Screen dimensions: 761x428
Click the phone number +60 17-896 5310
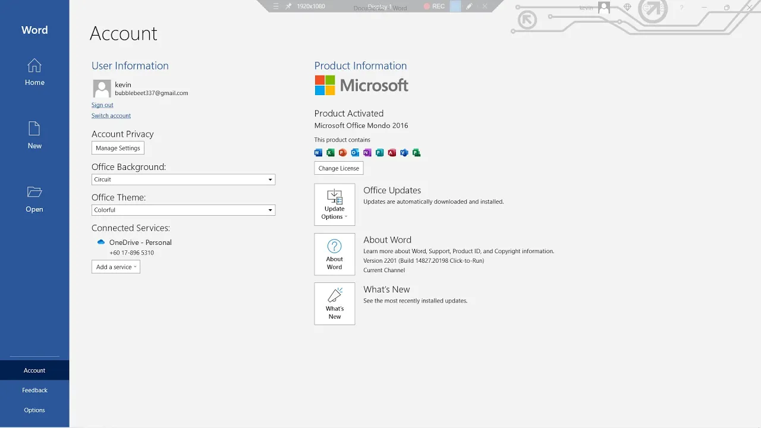click(x=131, y=253)
